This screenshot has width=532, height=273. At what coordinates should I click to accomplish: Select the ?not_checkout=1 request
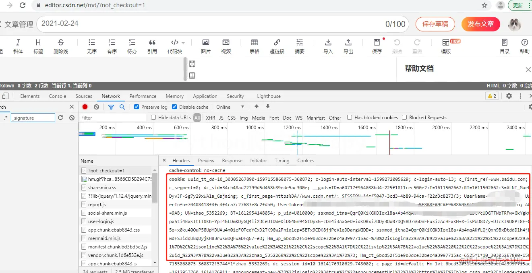(x=116, y=170)
